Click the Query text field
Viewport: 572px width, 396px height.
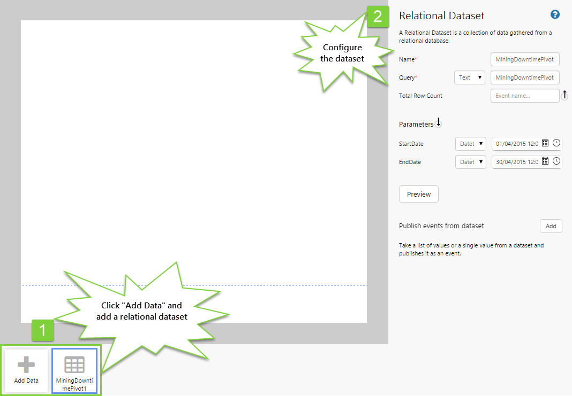coord(525,77)
